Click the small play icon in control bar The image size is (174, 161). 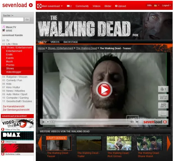pyautogui.click(x=43, y=122)
